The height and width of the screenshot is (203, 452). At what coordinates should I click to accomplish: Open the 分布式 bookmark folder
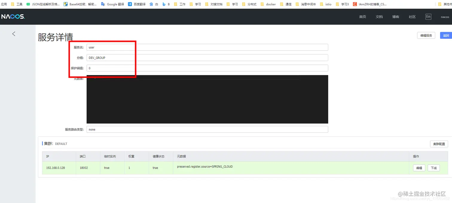(249, 4)
